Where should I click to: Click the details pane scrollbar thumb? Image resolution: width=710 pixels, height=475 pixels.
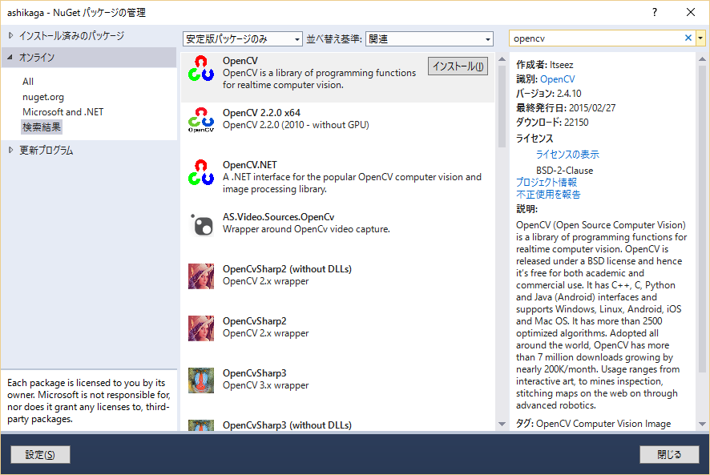pos(702,219)
